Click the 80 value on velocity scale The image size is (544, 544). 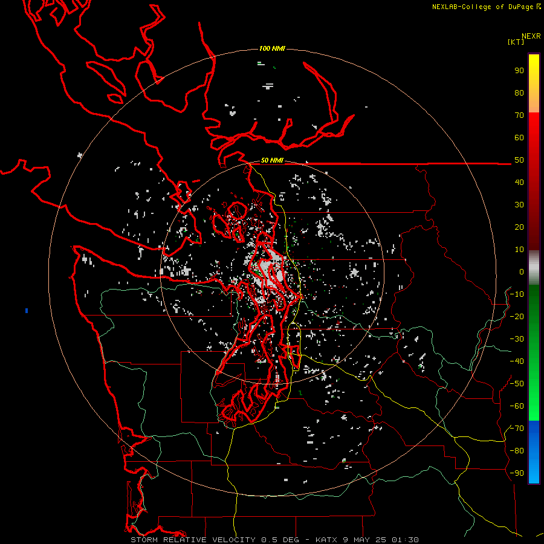tap(519, 93)
